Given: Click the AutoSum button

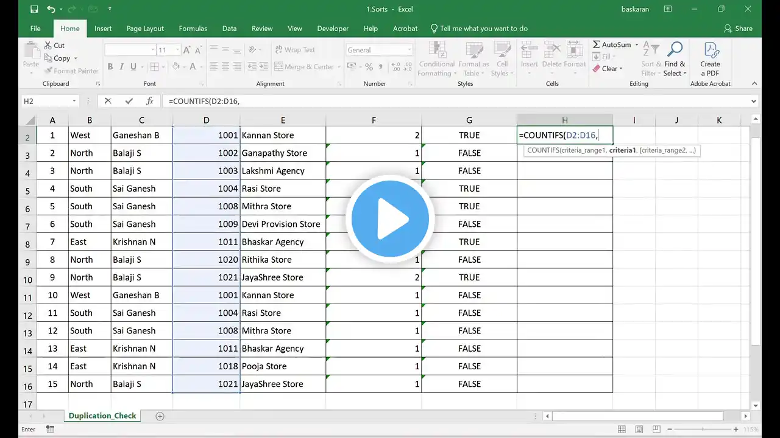Looking at the screenshot, I should point(611,44).
